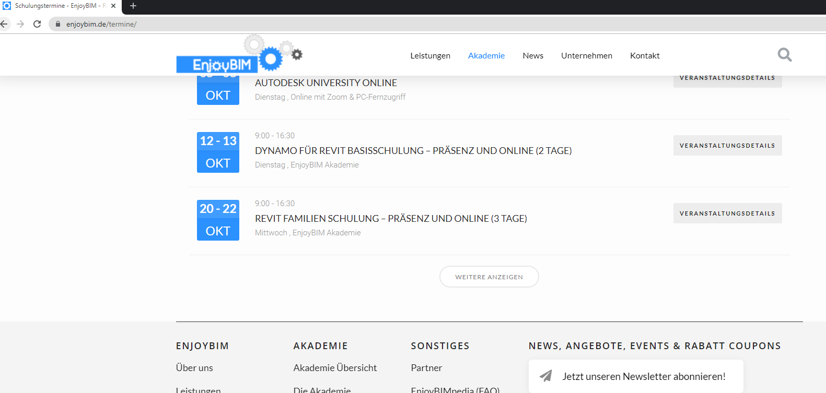Close the Schulungstermine tab
This screenshot has width=826, height=393.
[x=113, y=6]
